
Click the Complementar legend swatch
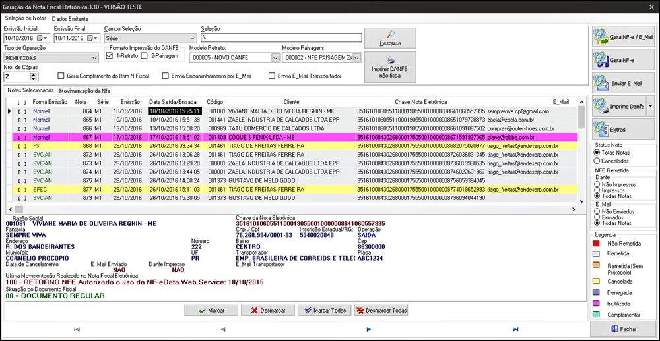pos(595,315)
